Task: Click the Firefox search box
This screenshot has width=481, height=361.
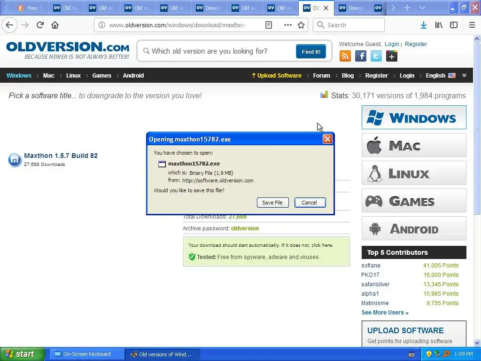Action: 349,25
